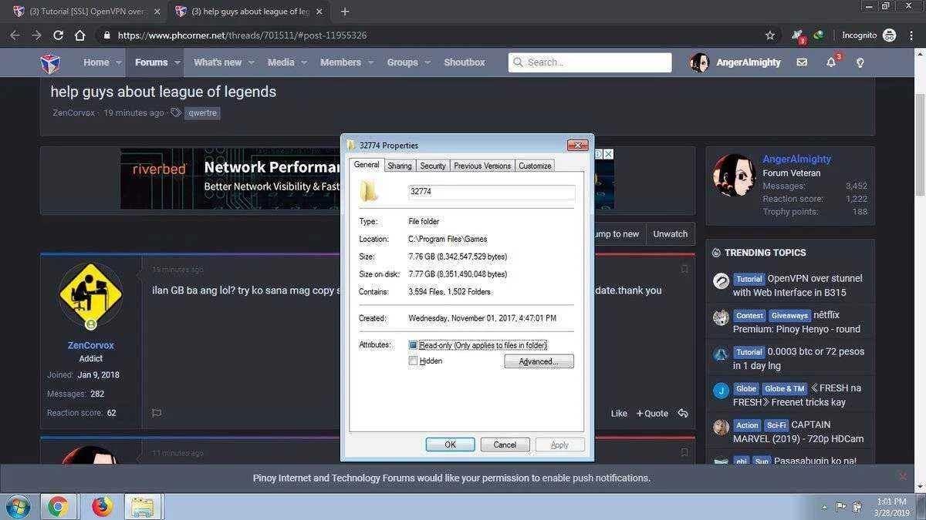Toggle the Read-only attribute checkbox
This screenshot has width=926, height=520.
413,345
